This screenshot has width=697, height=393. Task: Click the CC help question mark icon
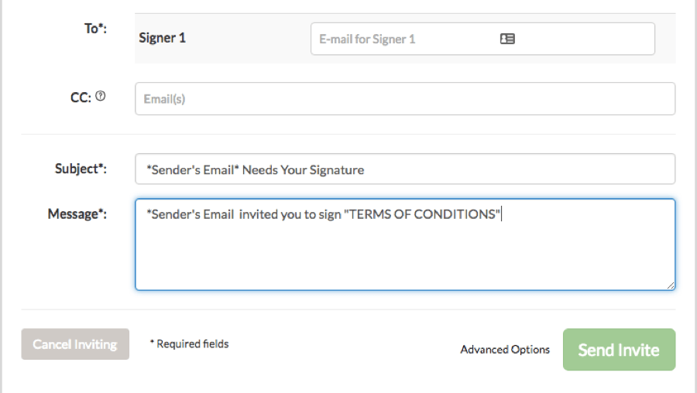pos(100,97)
